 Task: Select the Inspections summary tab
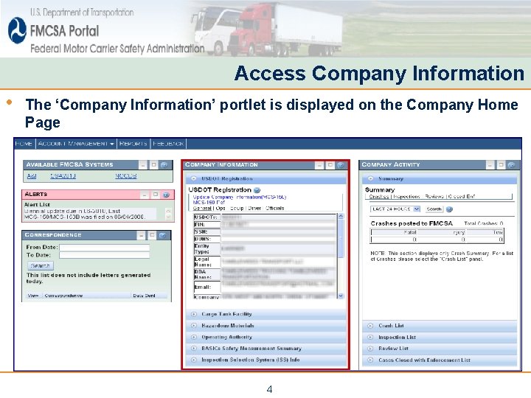coord(406,196)
